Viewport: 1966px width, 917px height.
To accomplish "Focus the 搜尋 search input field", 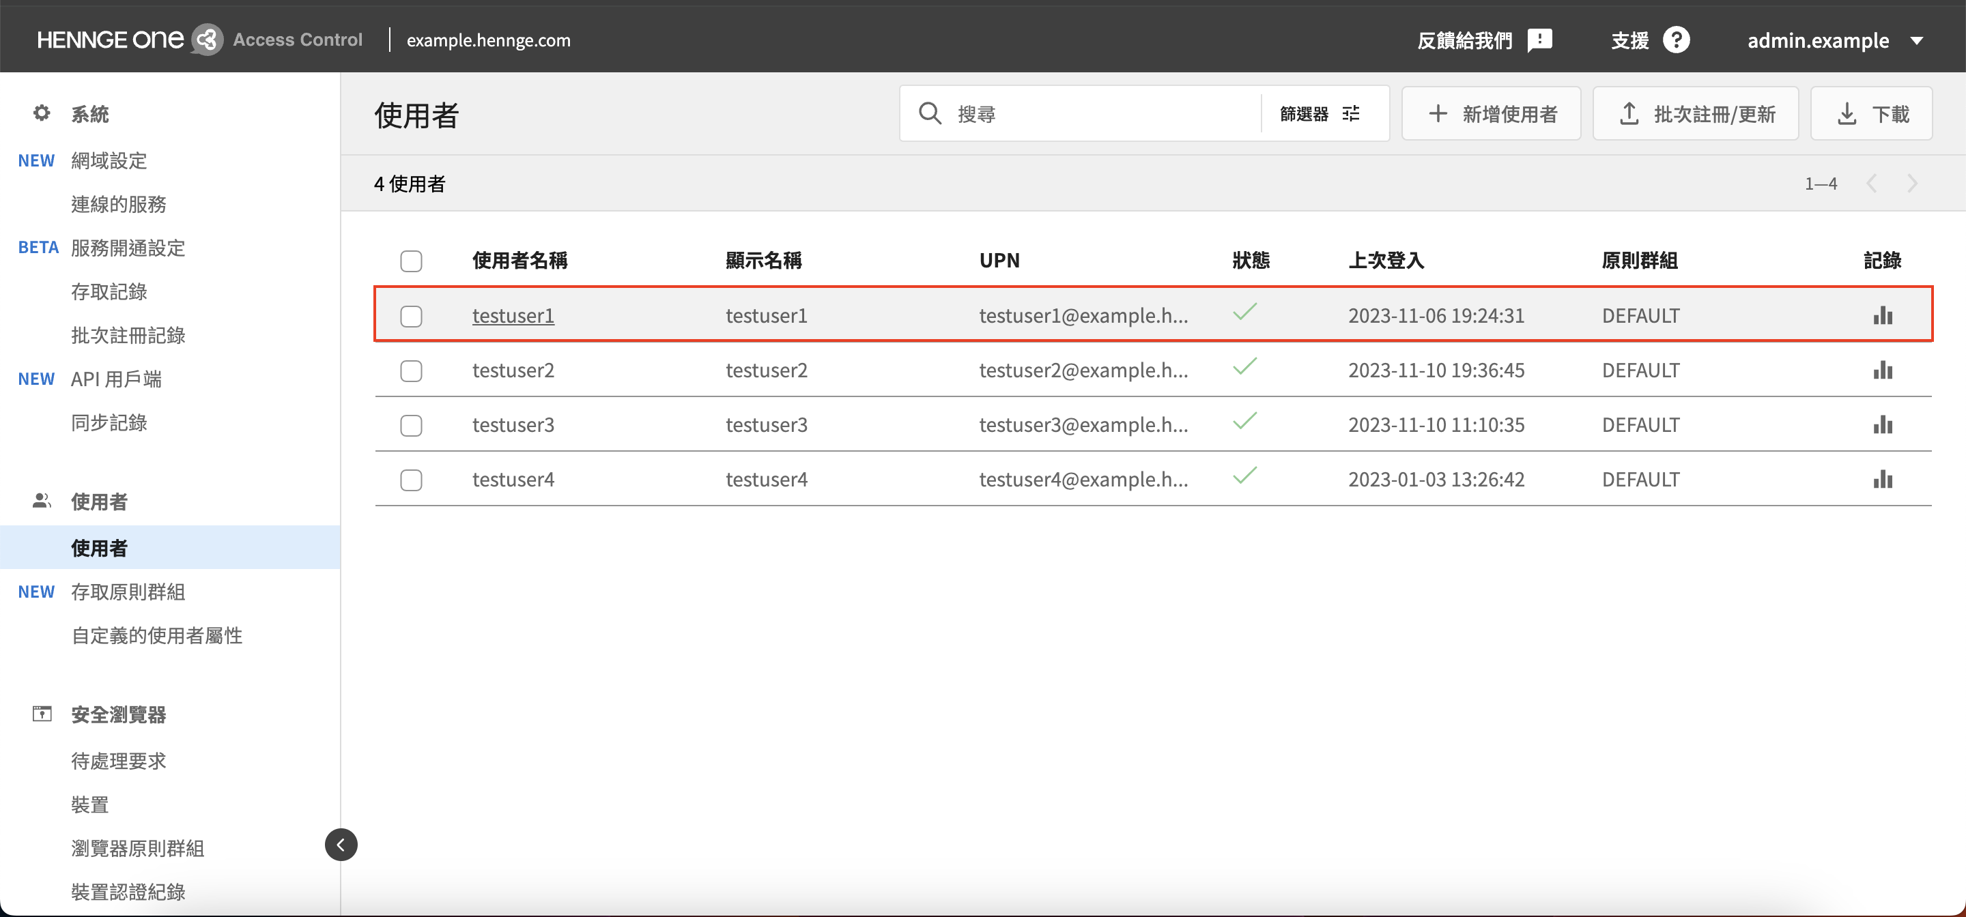I will tap(1099, 114).
